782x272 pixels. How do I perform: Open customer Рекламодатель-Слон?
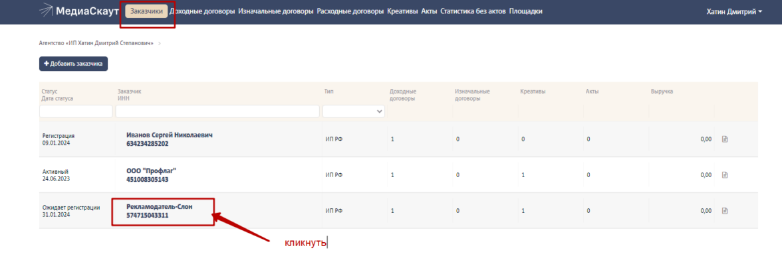tap(160, 207)
